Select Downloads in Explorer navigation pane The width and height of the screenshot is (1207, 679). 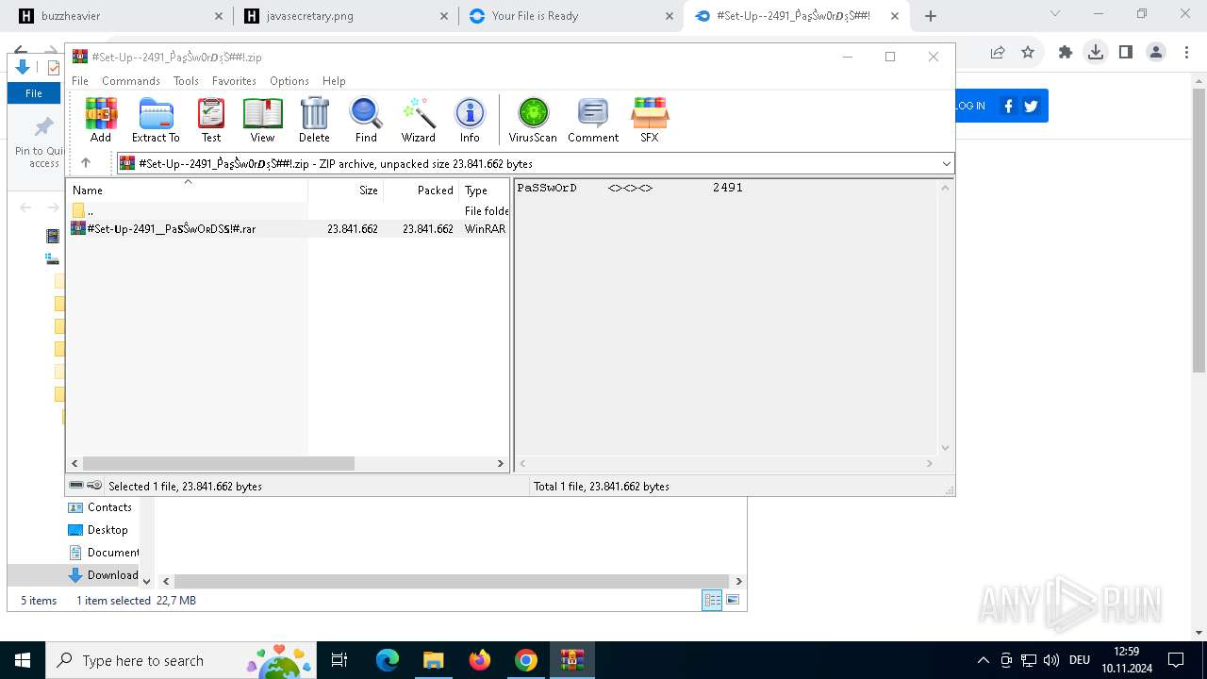click(x=102, y=575)
